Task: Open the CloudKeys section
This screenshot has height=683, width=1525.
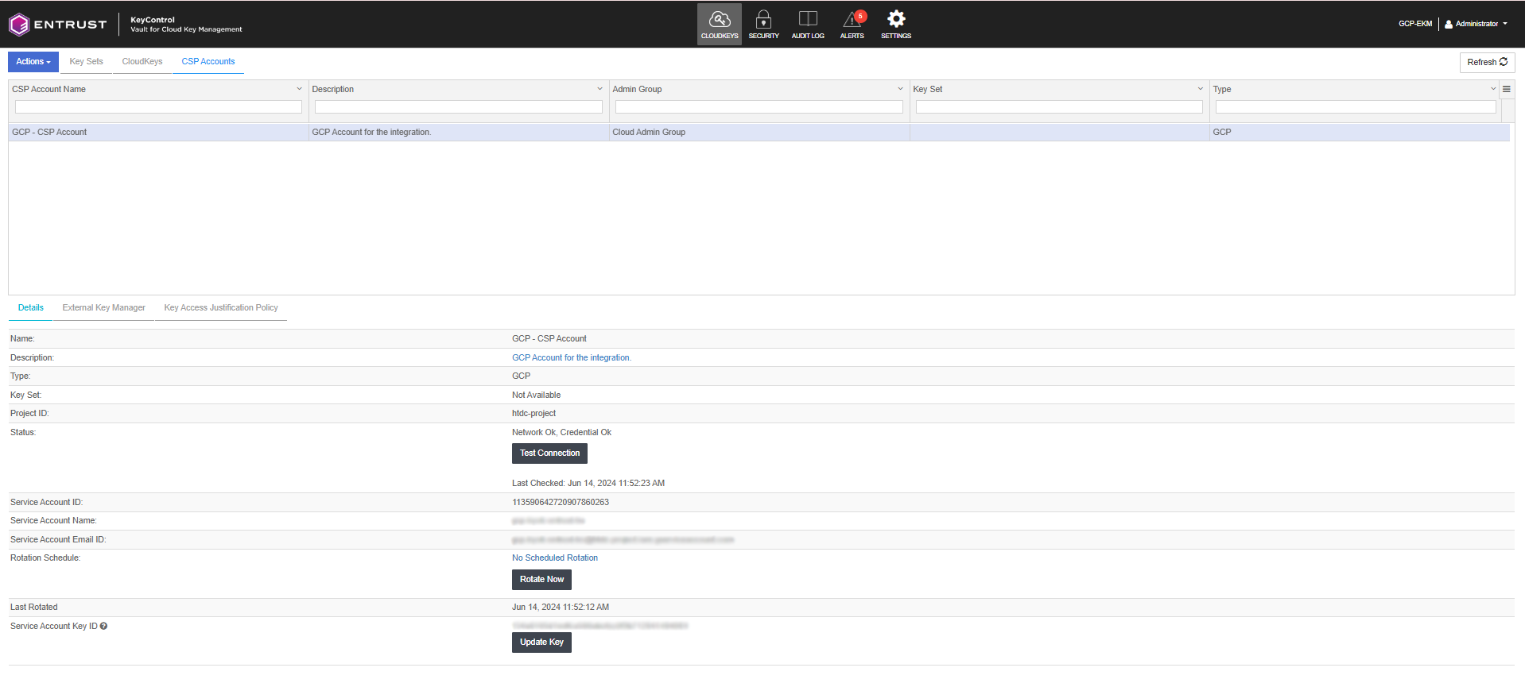Action: (720, 24)
